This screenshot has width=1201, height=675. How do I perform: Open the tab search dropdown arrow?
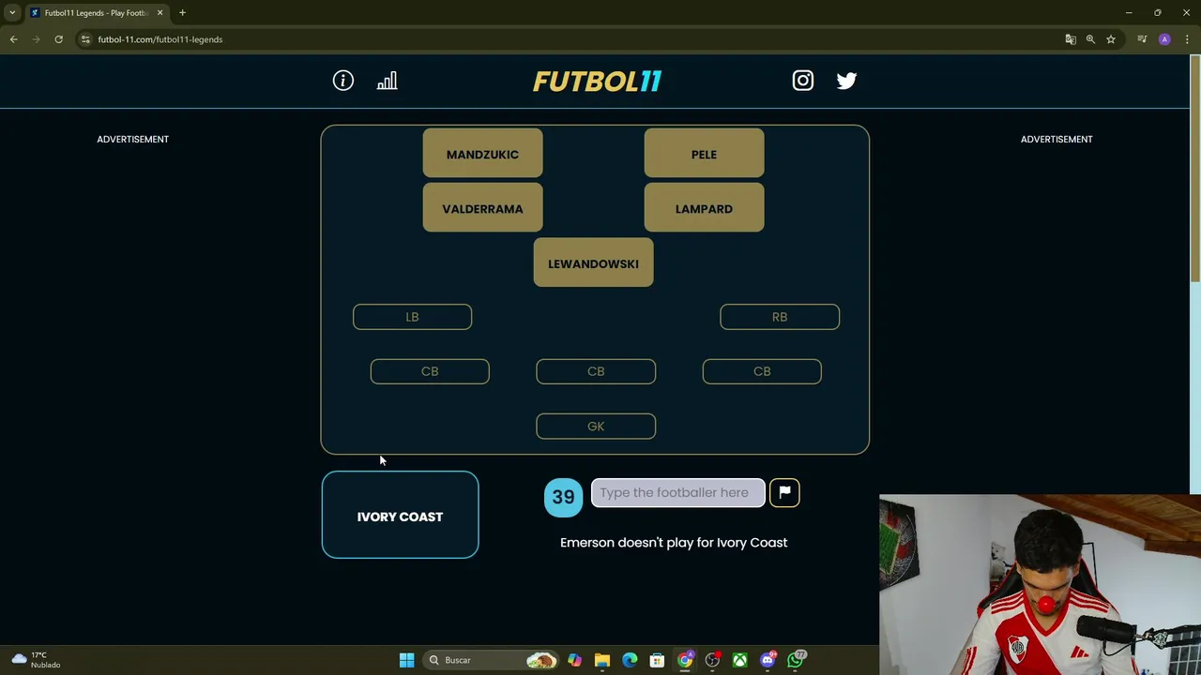pyautogui.click(x=12, y=12)
